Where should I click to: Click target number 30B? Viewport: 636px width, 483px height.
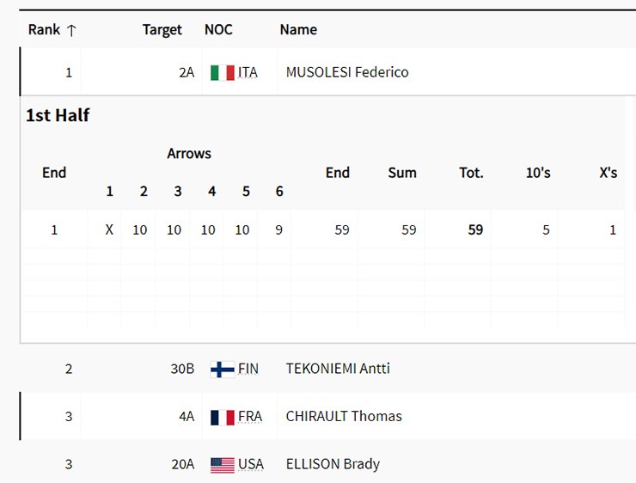point(182,370)
